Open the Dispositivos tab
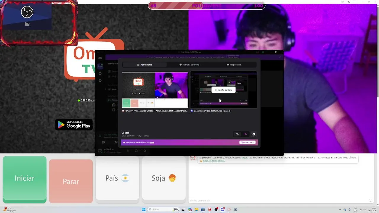This screenshot has width=379, height=213. 234,64
